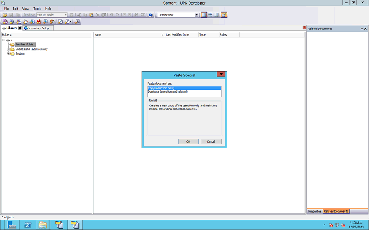The height and width of the screenshot is (230, 369).
Task: Collapse the root folder node
Action: tap(4, 40)
